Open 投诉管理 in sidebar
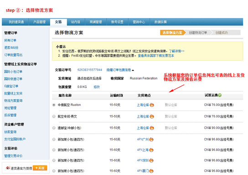248x175 pixels. pos(10,115)
